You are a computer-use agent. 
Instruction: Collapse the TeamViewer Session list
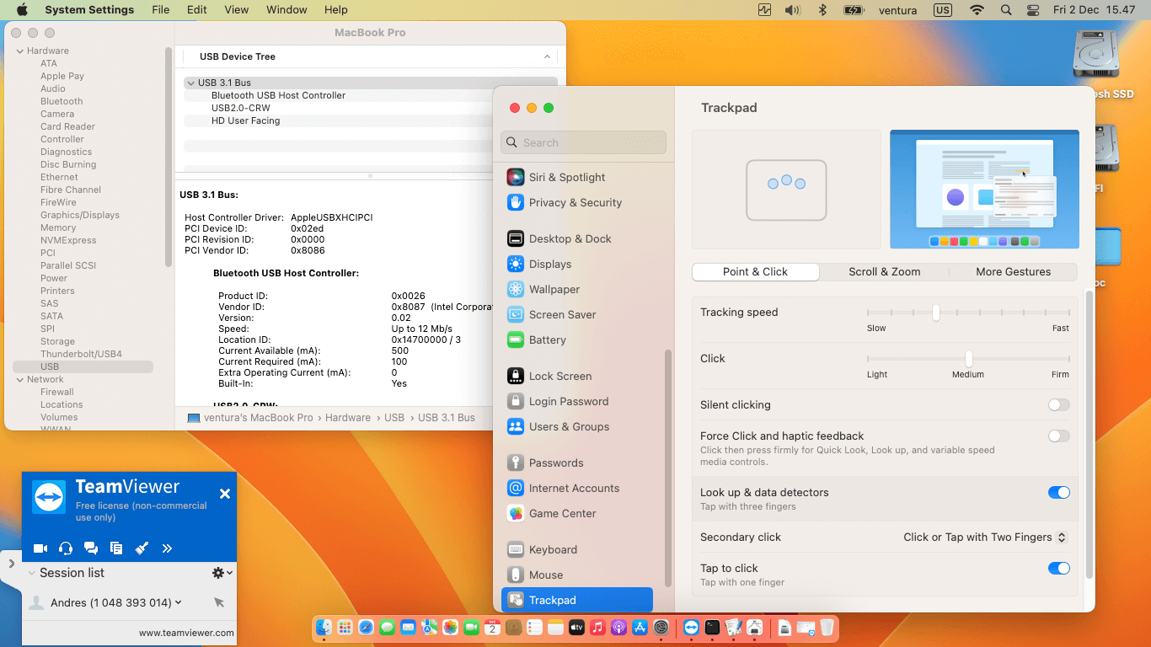[32, 573]
